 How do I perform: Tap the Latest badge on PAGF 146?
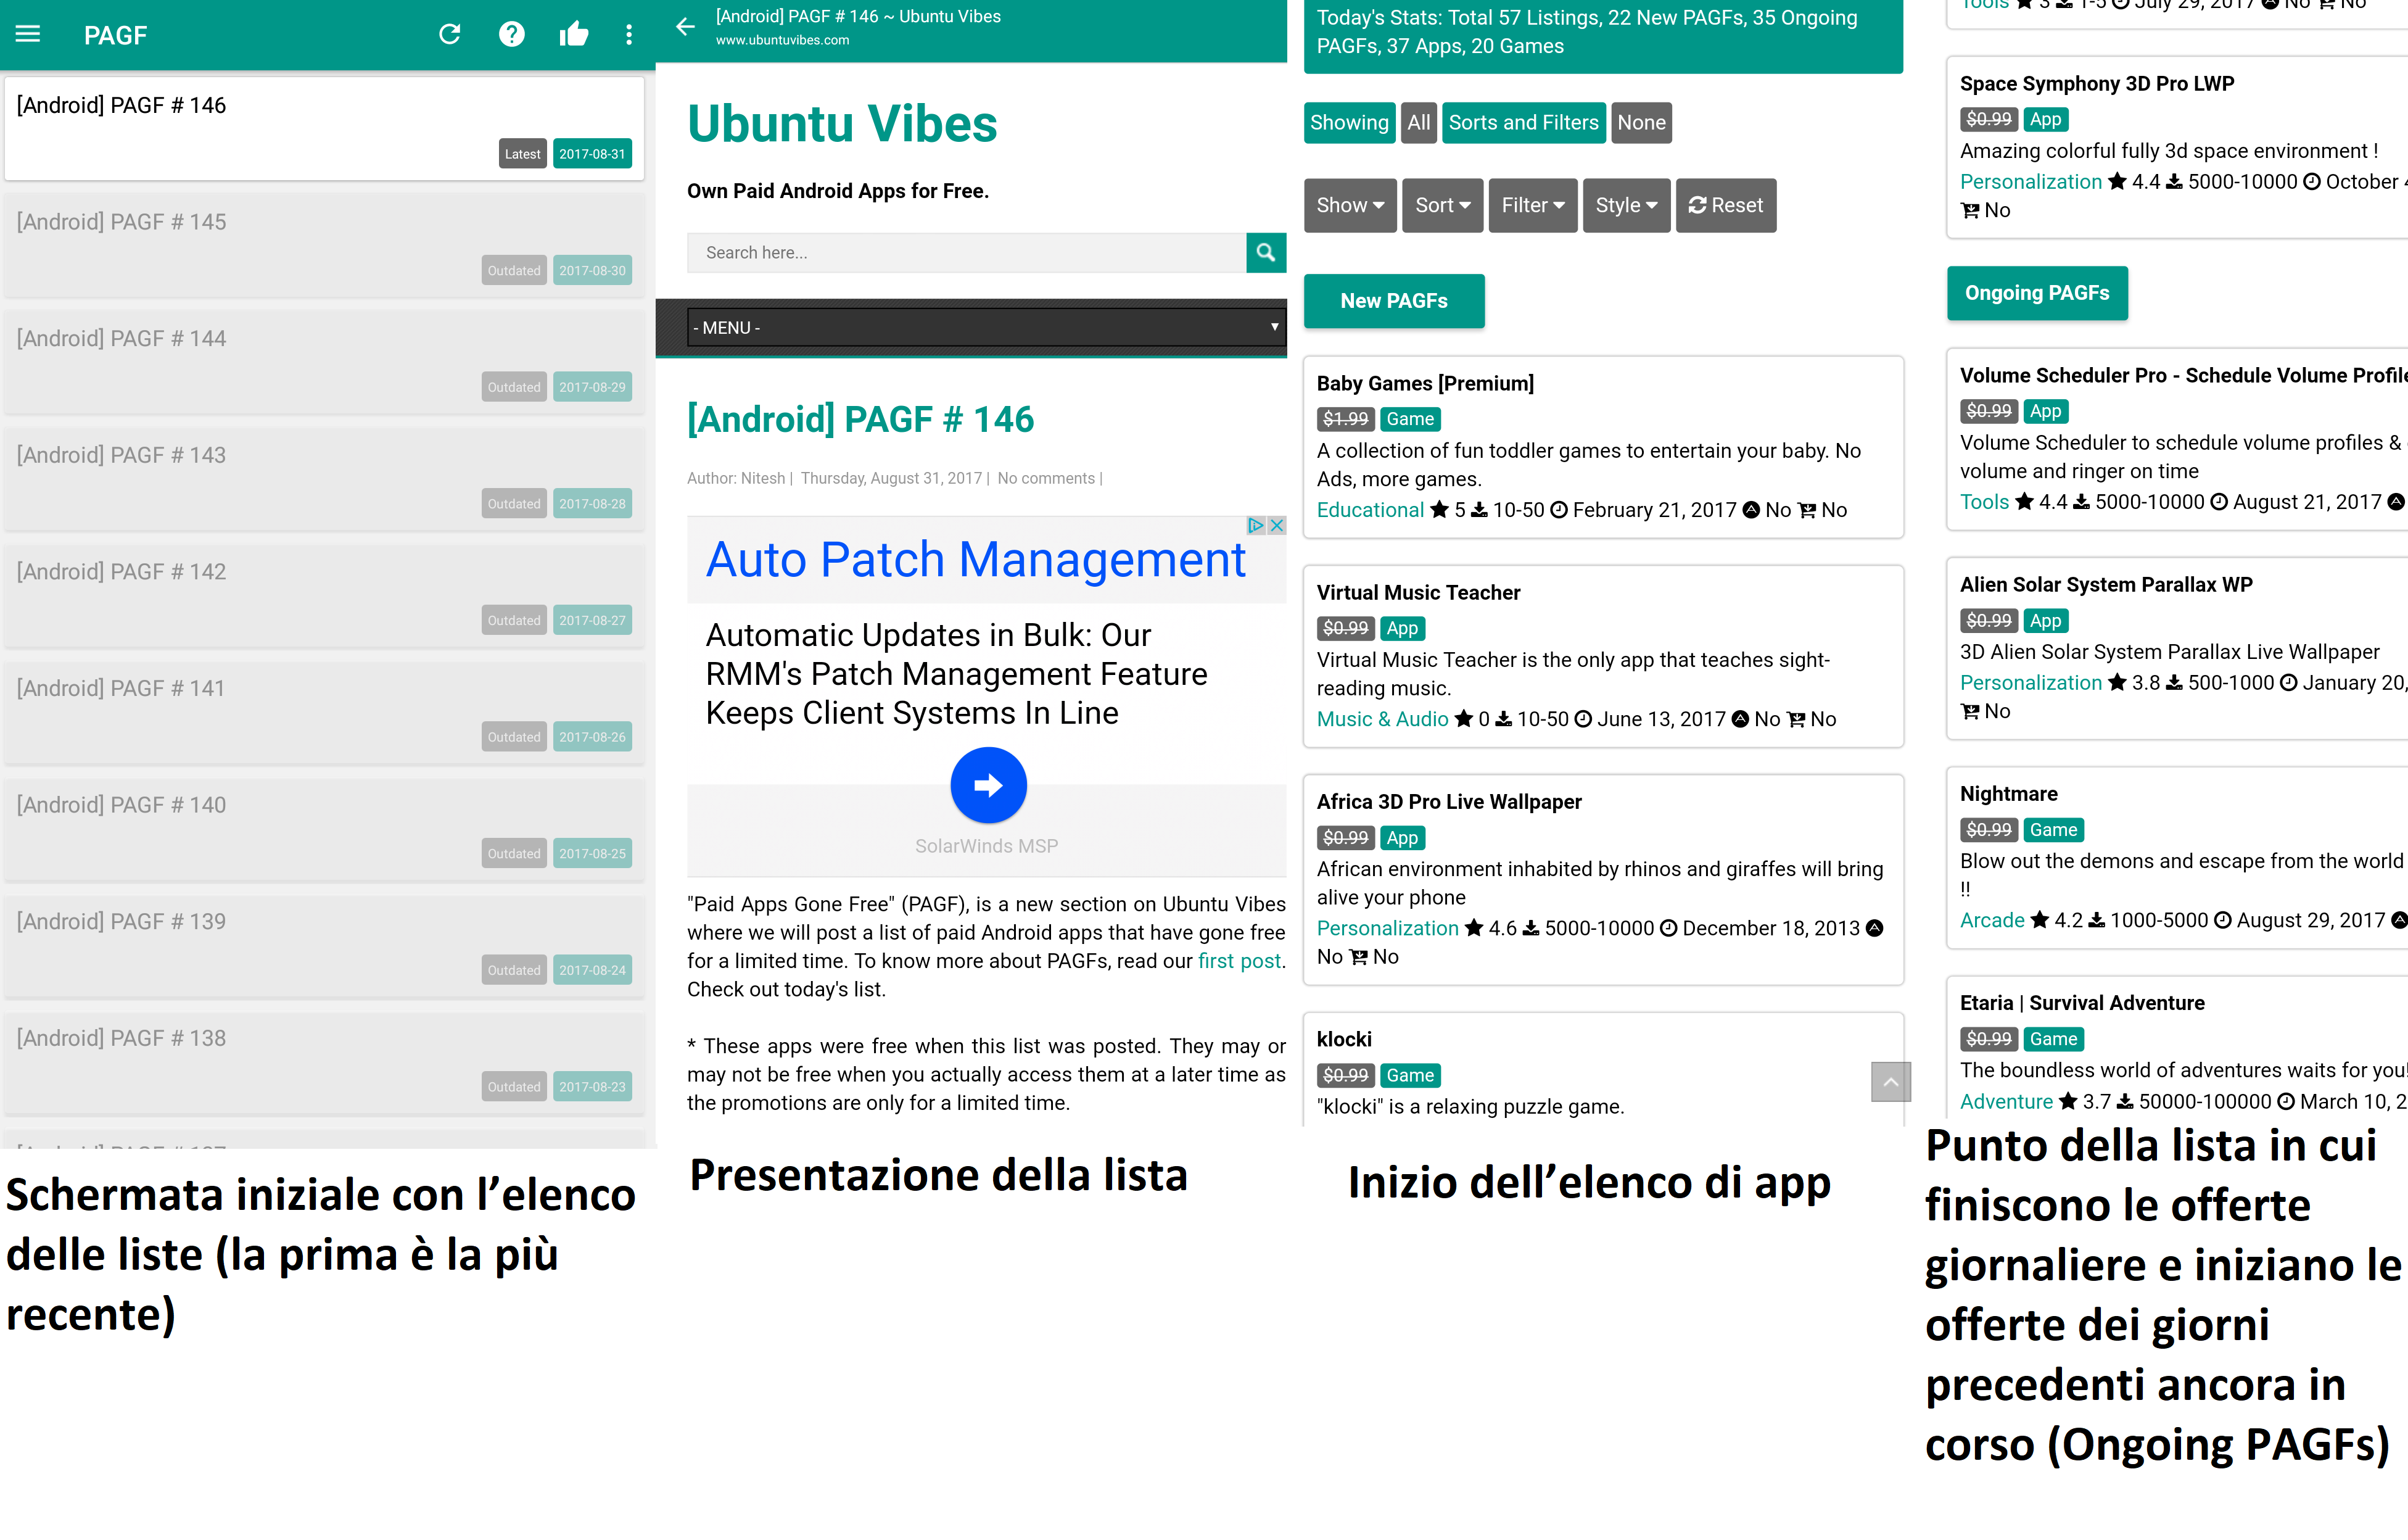[522, 154]
